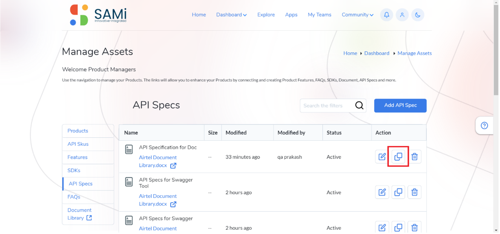Screen dimensions: 500x234
Task: Click the Add API Spec button
Action: tap(400, 105)
